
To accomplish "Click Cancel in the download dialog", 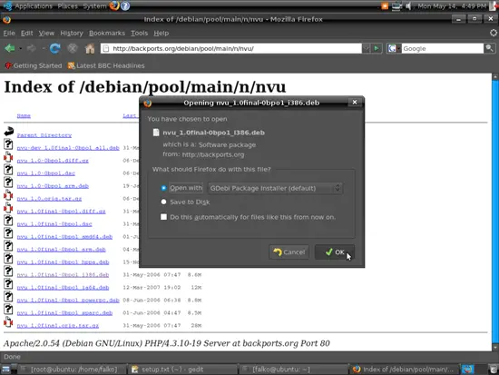I will pyautogui.click(x=289, y=252).
